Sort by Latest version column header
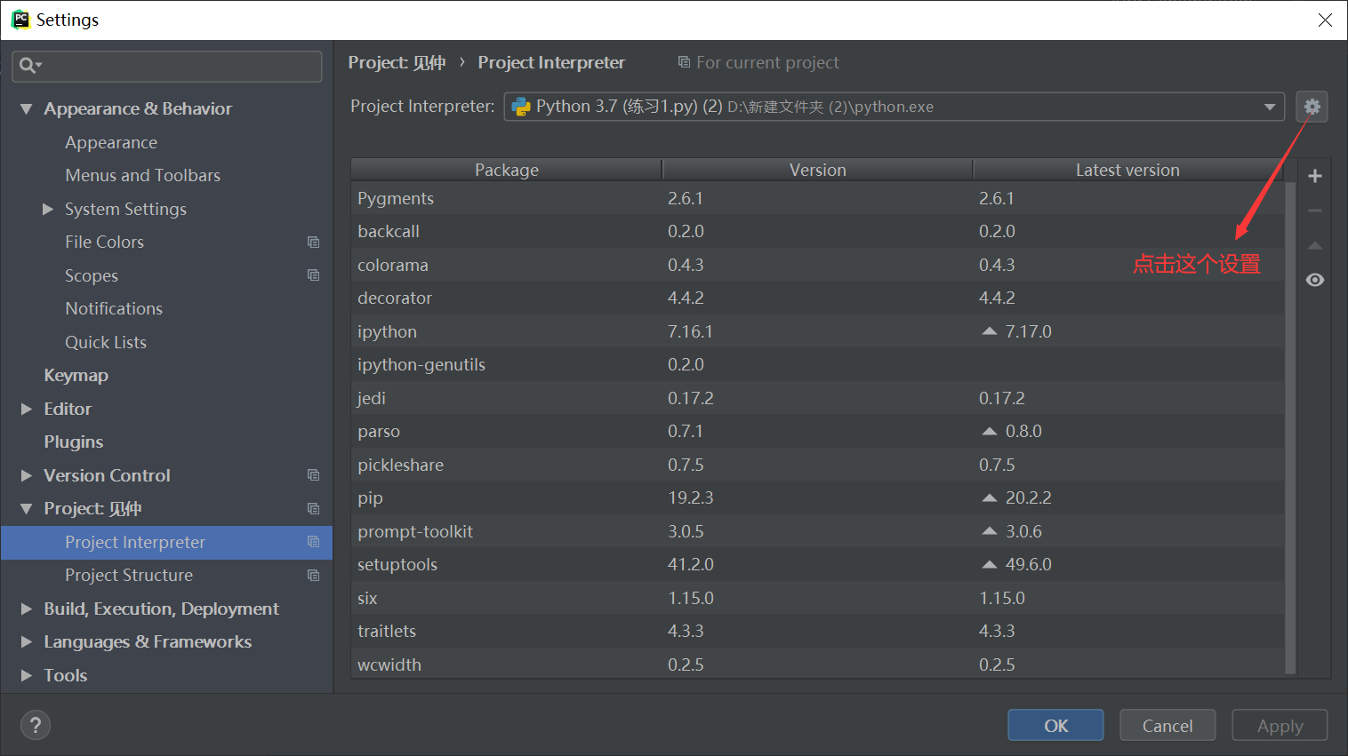 tap(1127, 170)
